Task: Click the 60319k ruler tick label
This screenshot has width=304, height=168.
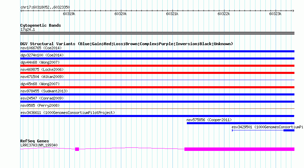Action: (69, 14)
